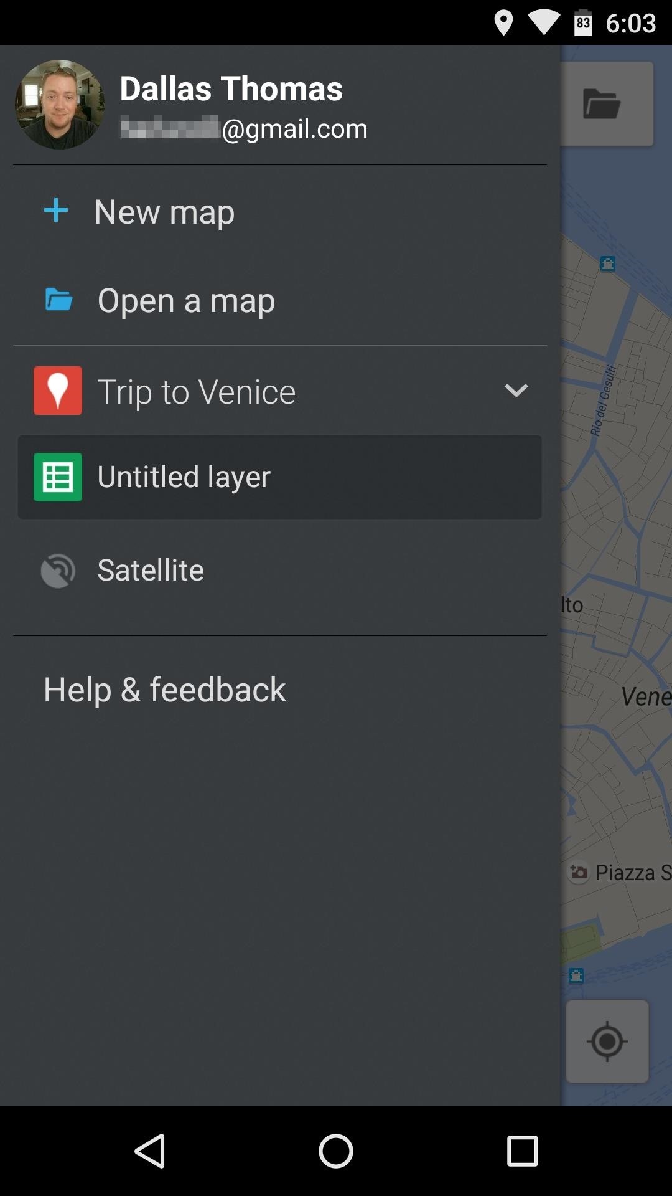Tap the recent apps square button
The height and width of the screenshot is (1196, 672).
coord(522,1151)
